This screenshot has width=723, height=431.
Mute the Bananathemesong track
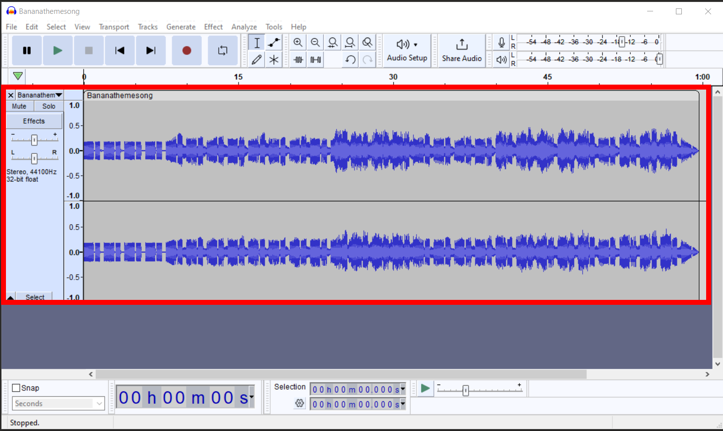(19, 105)
